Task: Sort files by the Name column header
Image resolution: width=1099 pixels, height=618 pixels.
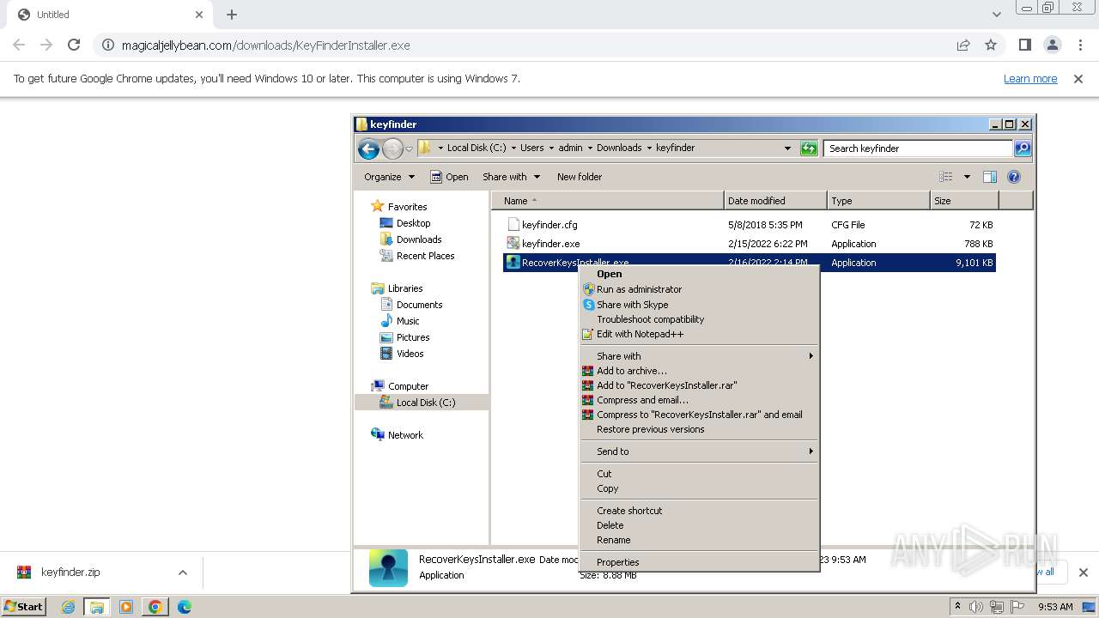Action: click(608, 201)
